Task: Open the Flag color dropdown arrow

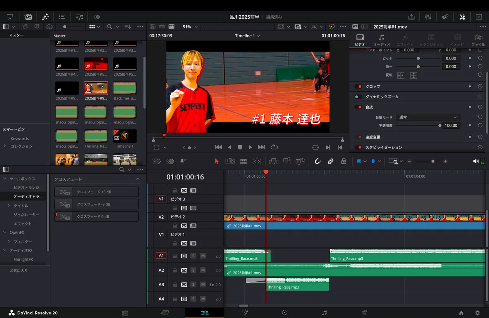Action: tap(366, 161)
